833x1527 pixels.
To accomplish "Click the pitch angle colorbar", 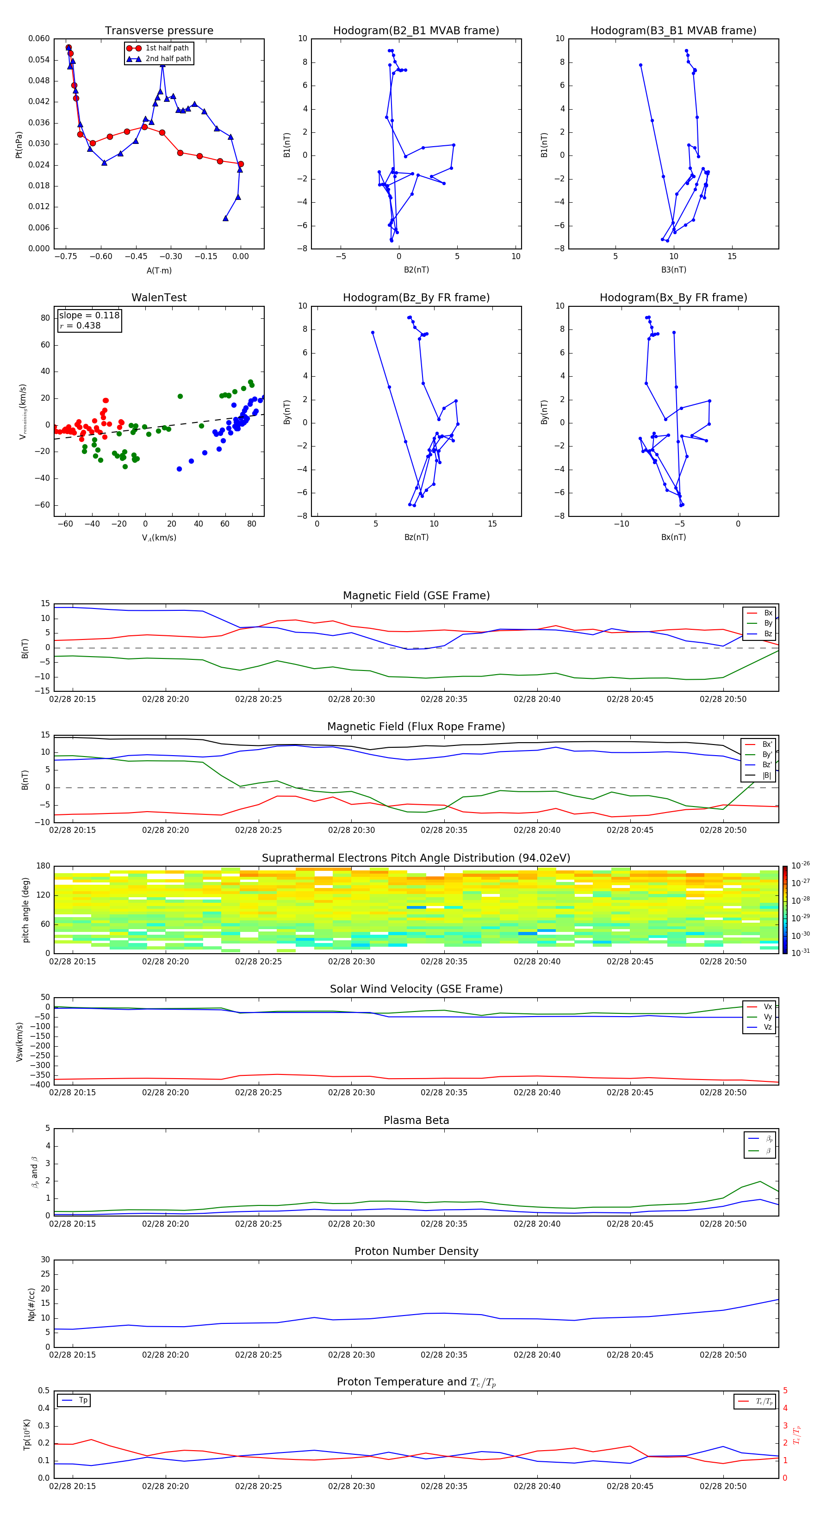I will tap(785, 910).
